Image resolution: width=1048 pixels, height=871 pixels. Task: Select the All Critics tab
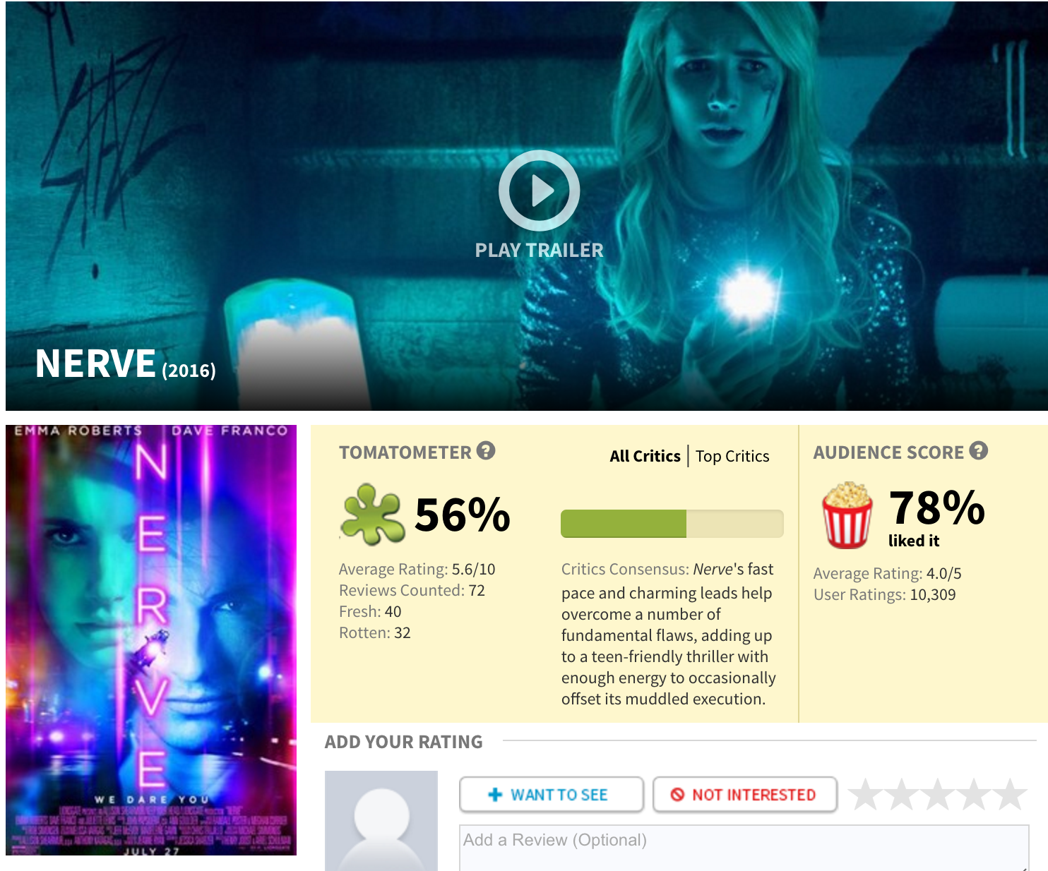pyautogui.click(x=645, y=456)
